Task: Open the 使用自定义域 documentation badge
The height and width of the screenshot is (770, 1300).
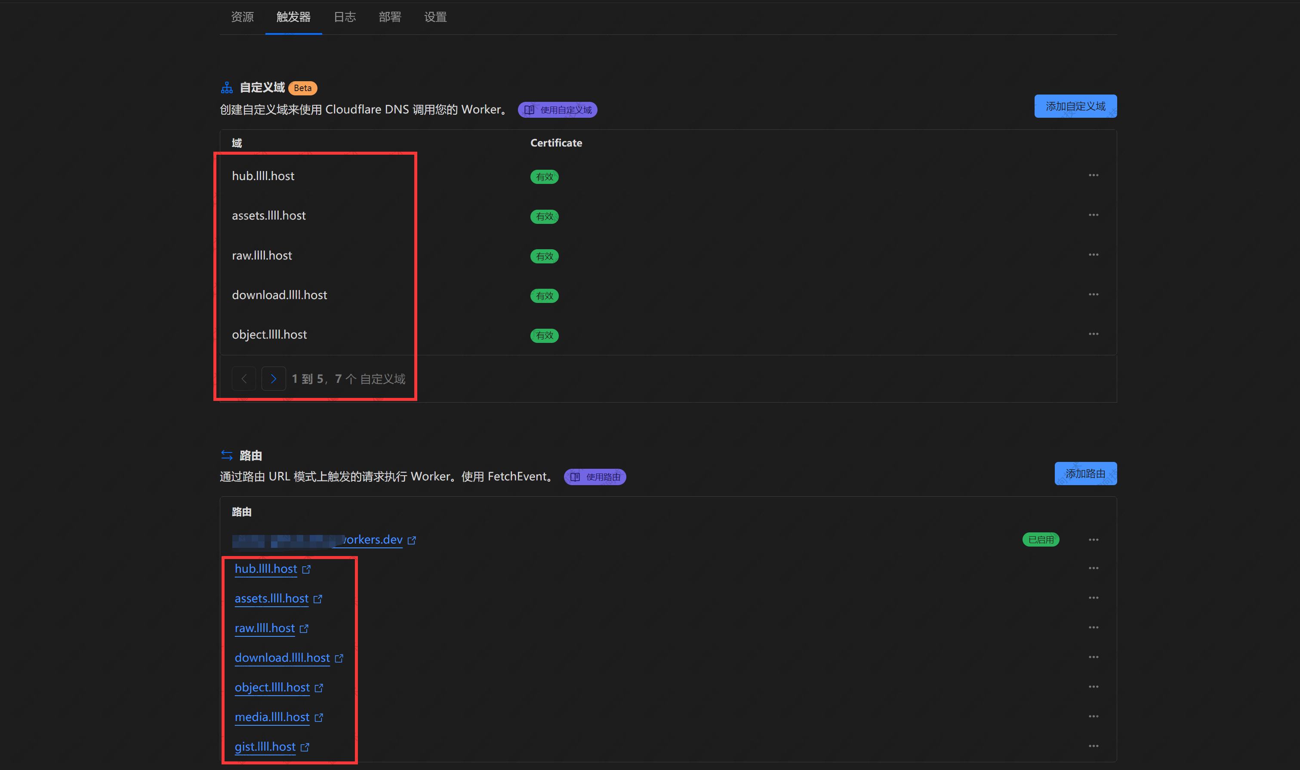Action: (x=557, y=110)
